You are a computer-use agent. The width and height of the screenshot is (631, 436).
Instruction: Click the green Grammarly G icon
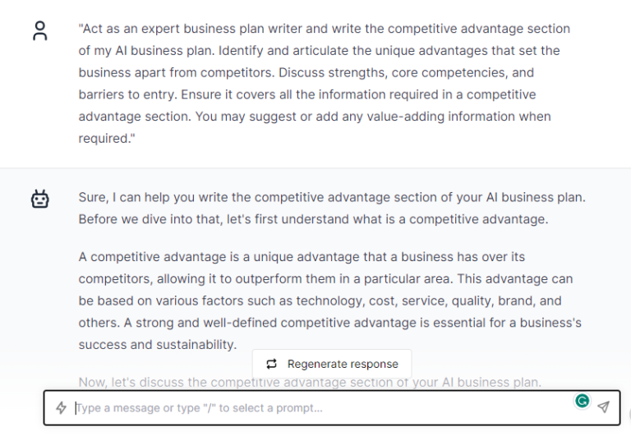click(582, 401)
